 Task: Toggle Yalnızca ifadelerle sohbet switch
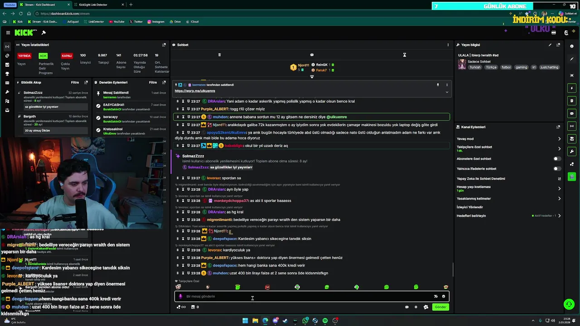click(557, 169)
